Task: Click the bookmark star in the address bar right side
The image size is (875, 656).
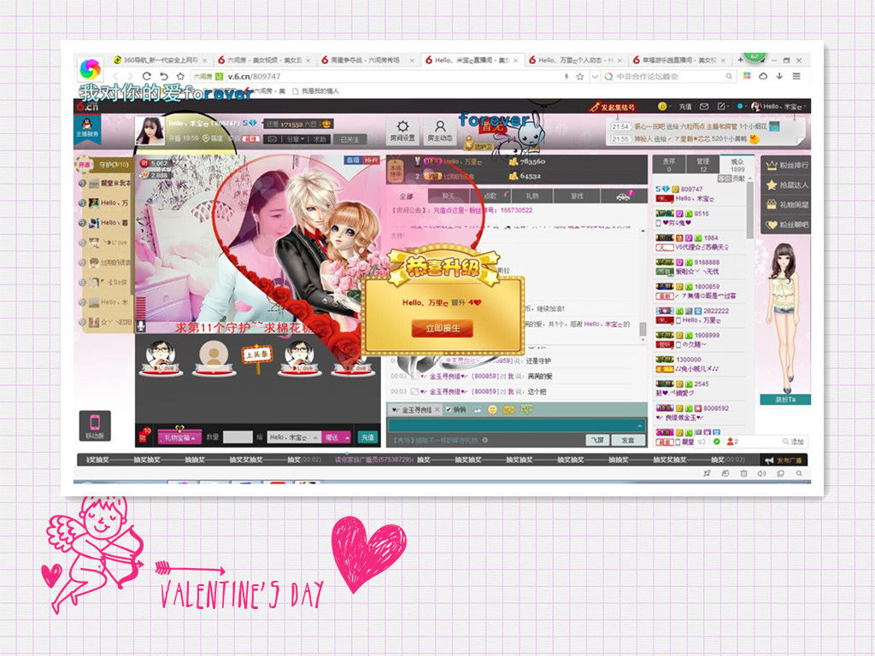Action: (580, 76)
